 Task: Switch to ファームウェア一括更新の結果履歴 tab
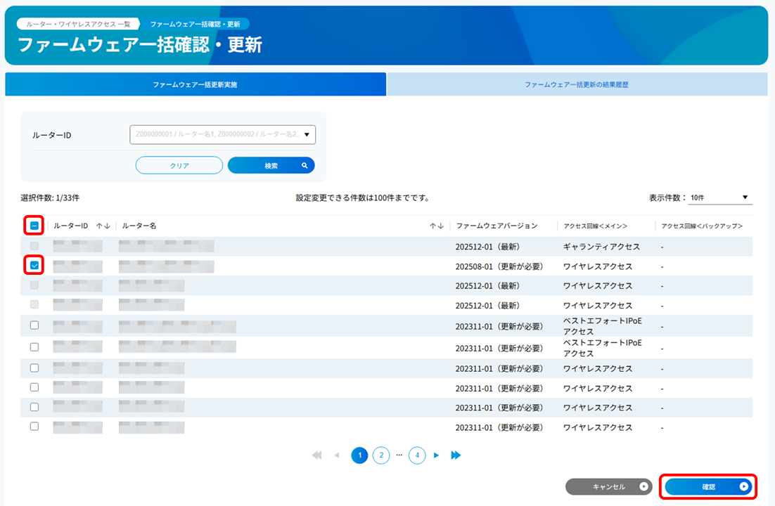577,84
